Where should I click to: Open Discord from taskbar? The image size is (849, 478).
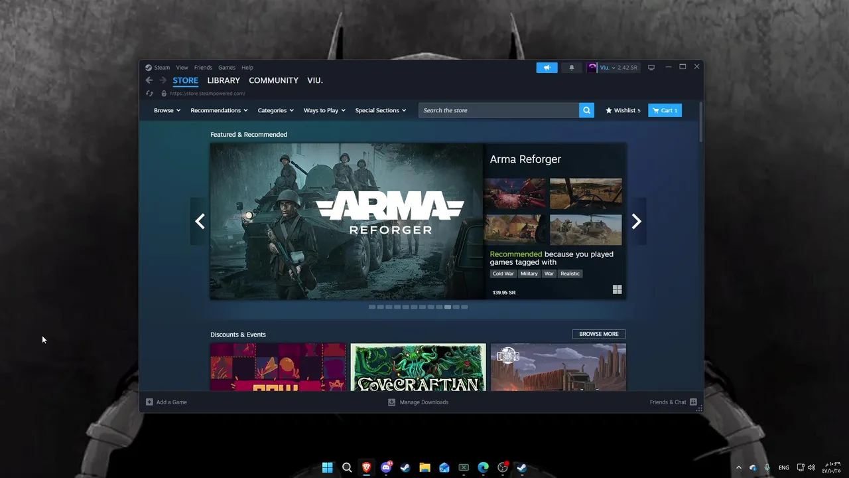(386, 467)
